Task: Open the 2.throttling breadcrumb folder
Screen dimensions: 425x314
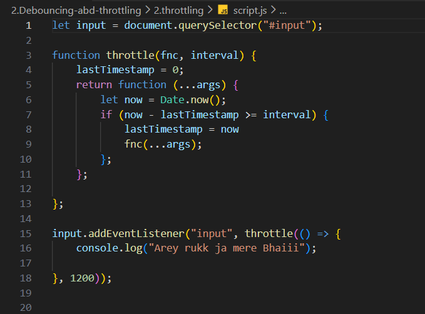Action: pos(178,11)
